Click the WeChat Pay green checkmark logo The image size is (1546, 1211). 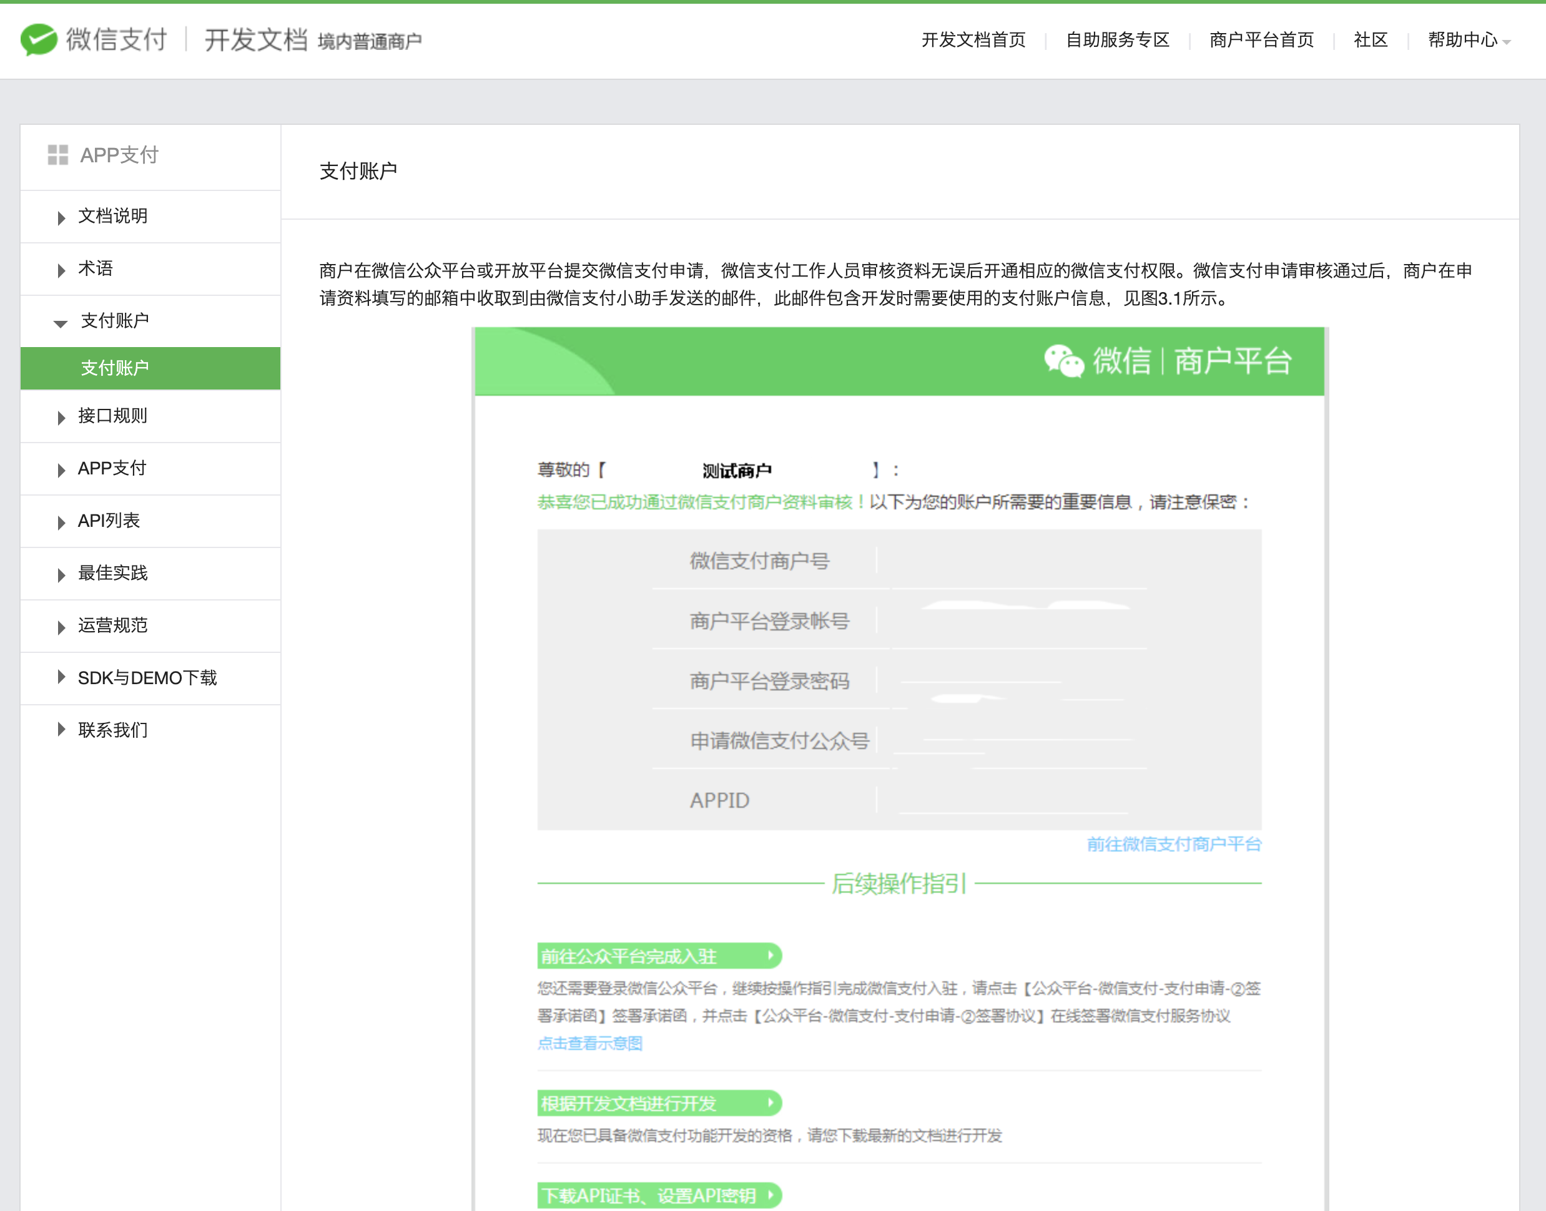point(39,39)
